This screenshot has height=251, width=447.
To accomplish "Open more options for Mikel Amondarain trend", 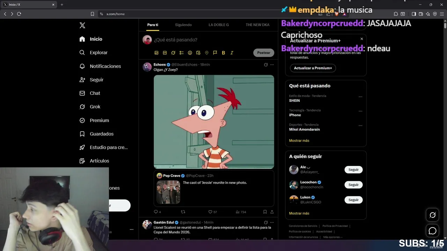I will (360, 125).
